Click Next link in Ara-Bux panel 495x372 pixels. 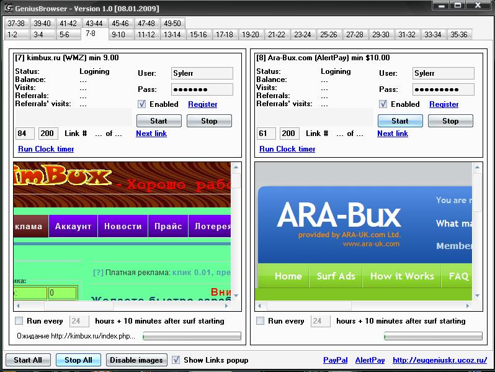(x=393, y=134)
